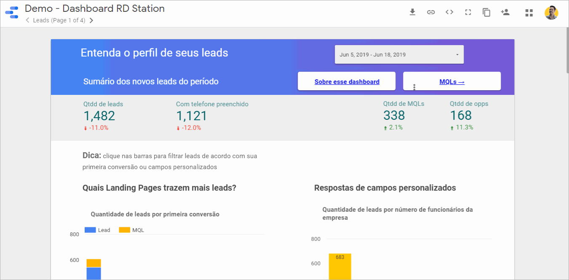This screenshot has height=280, width=569.
Task: Click 'Com telefone preenchido' value 1,121
Action: (x=192, y=116)
